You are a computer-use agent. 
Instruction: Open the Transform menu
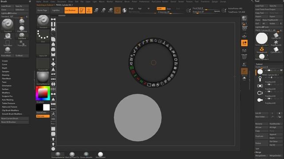tap(205, 1)
